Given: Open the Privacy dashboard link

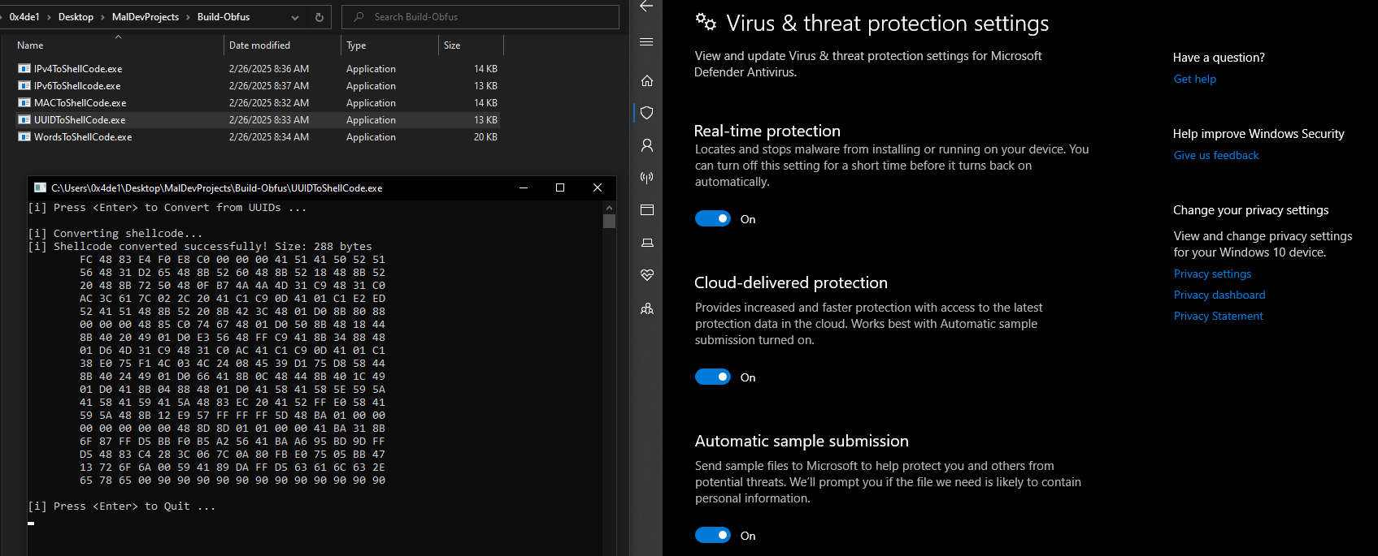Looking at the screenshot, I should click(1219, 295).
